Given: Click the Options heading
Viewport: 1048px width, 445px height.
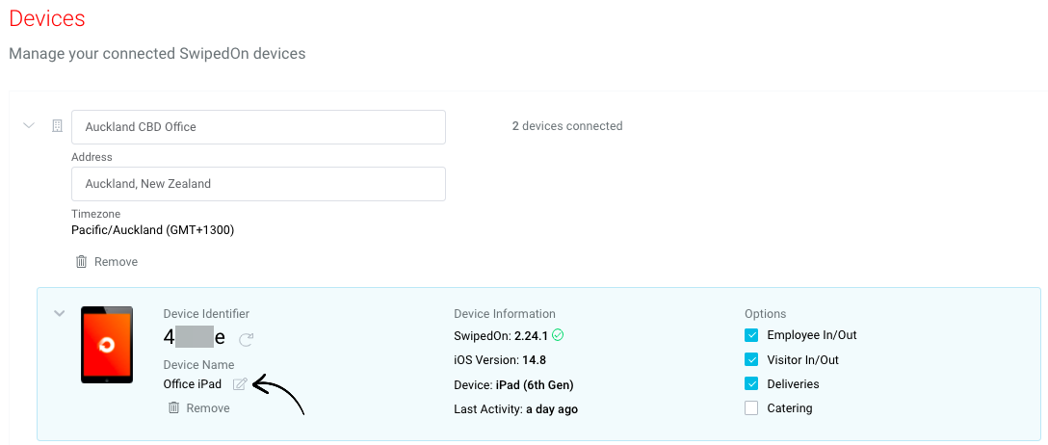Looking at the screenshot, I should click(765, 313).
